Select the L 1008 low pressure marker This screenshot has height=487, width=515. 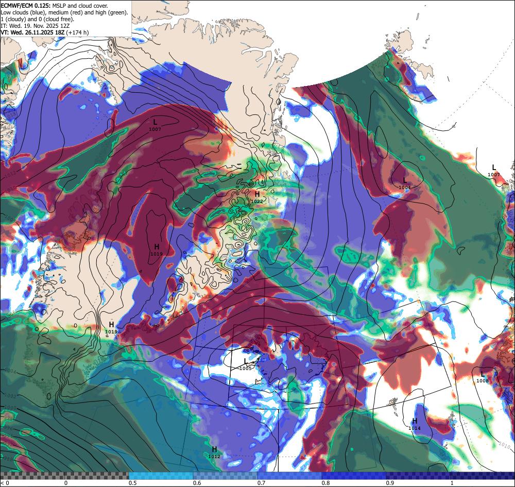tap(482, 377)
